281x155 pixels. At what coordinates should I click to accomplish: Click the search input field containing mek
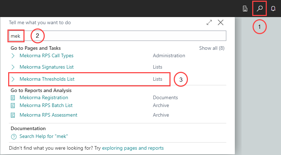tap(117, 36)
